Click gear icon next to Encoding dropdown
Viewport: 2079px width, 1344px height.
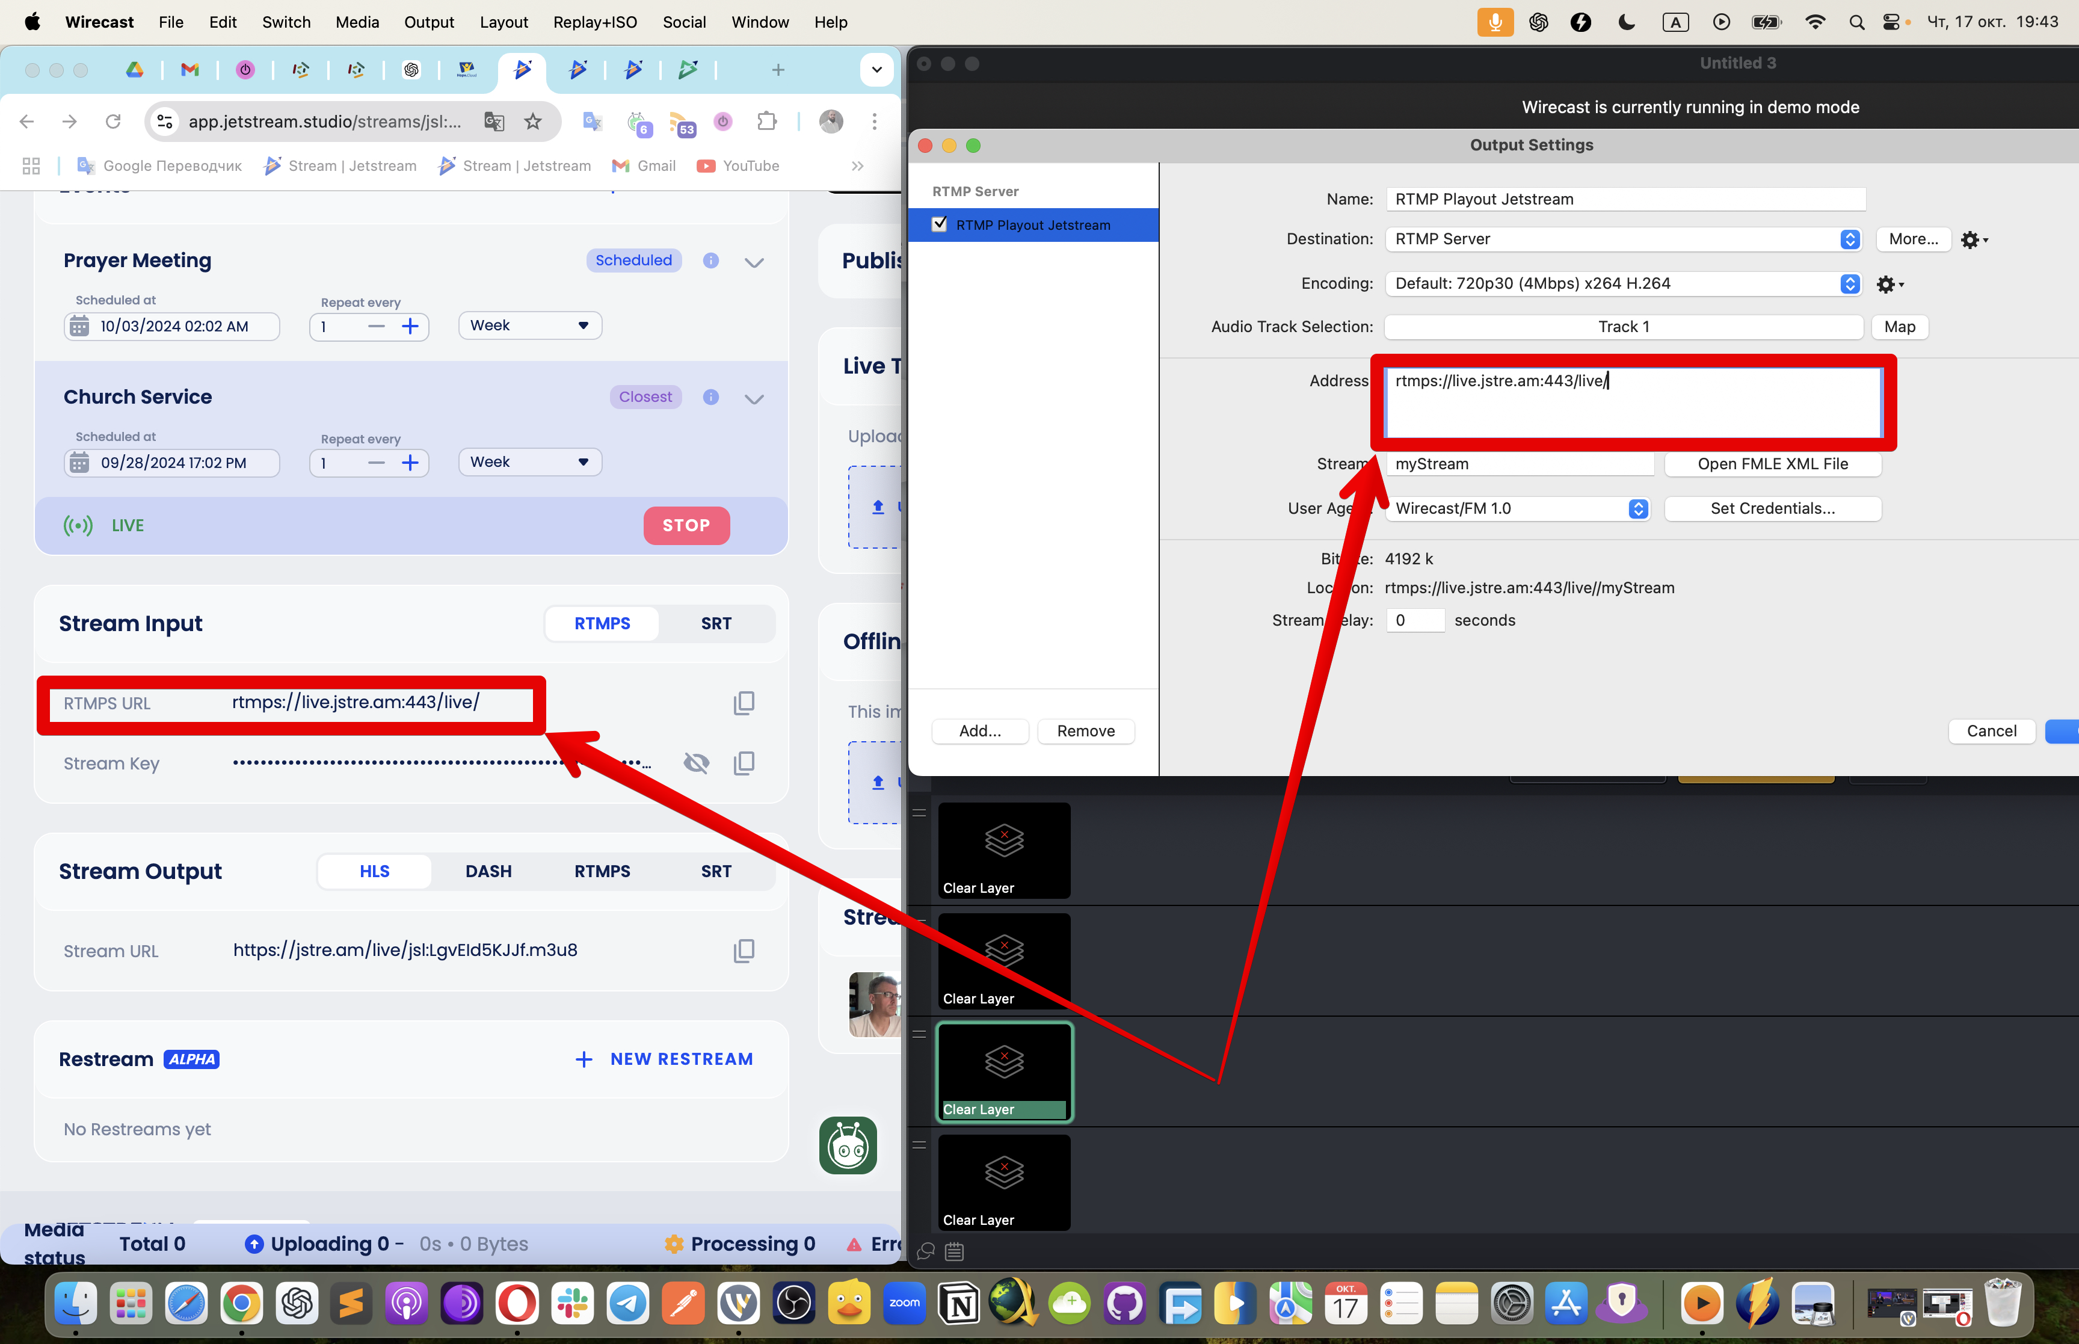coord(1889,283)
